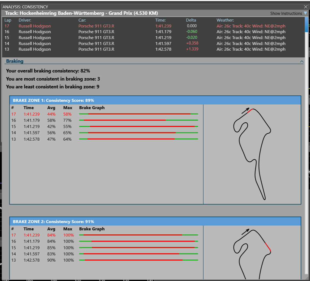Screen dimensions: 310x281
Task: Expand the Show Instructions dropdown triangle
Action: tap(305, 13)
